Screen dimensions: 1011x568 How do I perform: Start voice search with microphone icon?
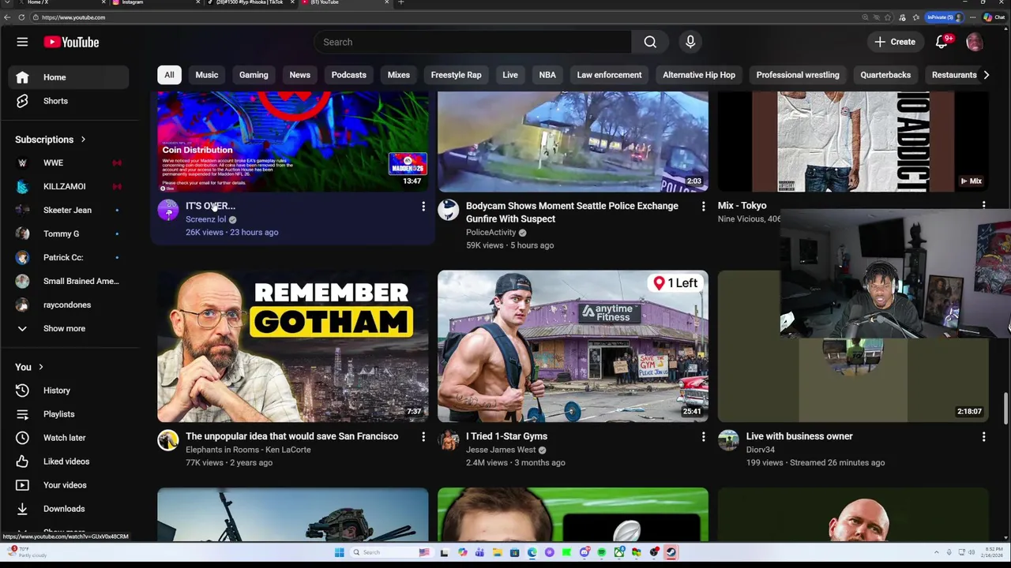[690, 42]
